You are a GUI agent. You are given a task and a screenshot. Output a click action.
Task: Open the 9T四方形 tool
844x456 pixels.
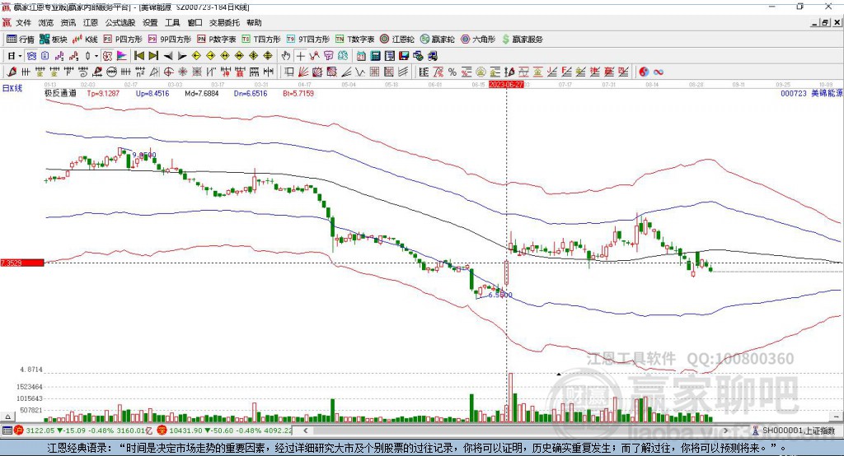pyautogui.click(x=308, y=40)
